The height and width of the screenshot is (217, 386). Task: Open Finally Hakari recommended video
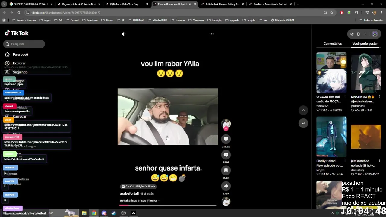click(x=331, y=137)
